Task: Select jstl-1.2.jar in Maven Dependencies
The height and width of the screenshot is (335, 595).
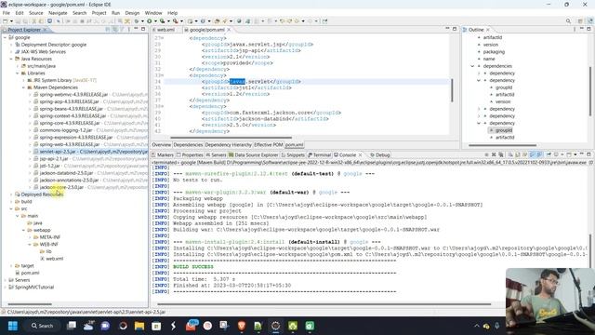Action: (49, 166)
